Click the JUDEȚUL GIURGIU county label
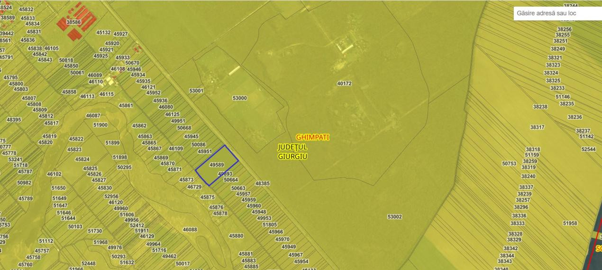This screenshot has height=270, width=602. [x=292, y=152]
